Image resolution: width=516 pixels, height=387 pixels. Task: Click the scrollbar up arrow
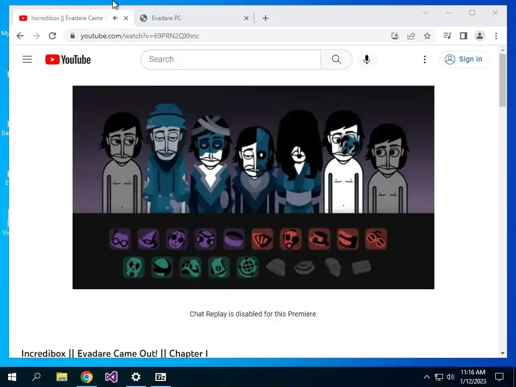point(502,50)
